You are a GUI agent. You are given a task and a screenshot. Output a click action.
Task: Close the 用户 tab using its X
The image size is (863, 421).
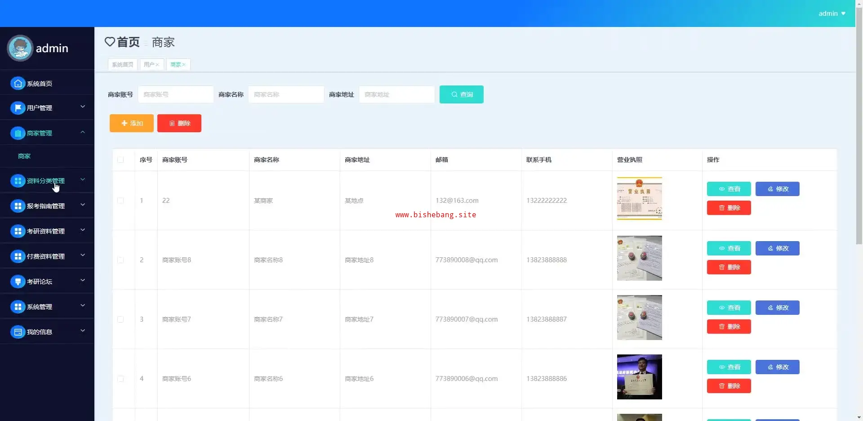pos(157,65)
